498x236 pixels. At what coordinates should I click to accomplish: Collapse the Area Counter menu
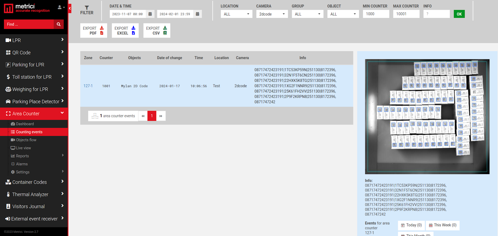click(34, 114)
